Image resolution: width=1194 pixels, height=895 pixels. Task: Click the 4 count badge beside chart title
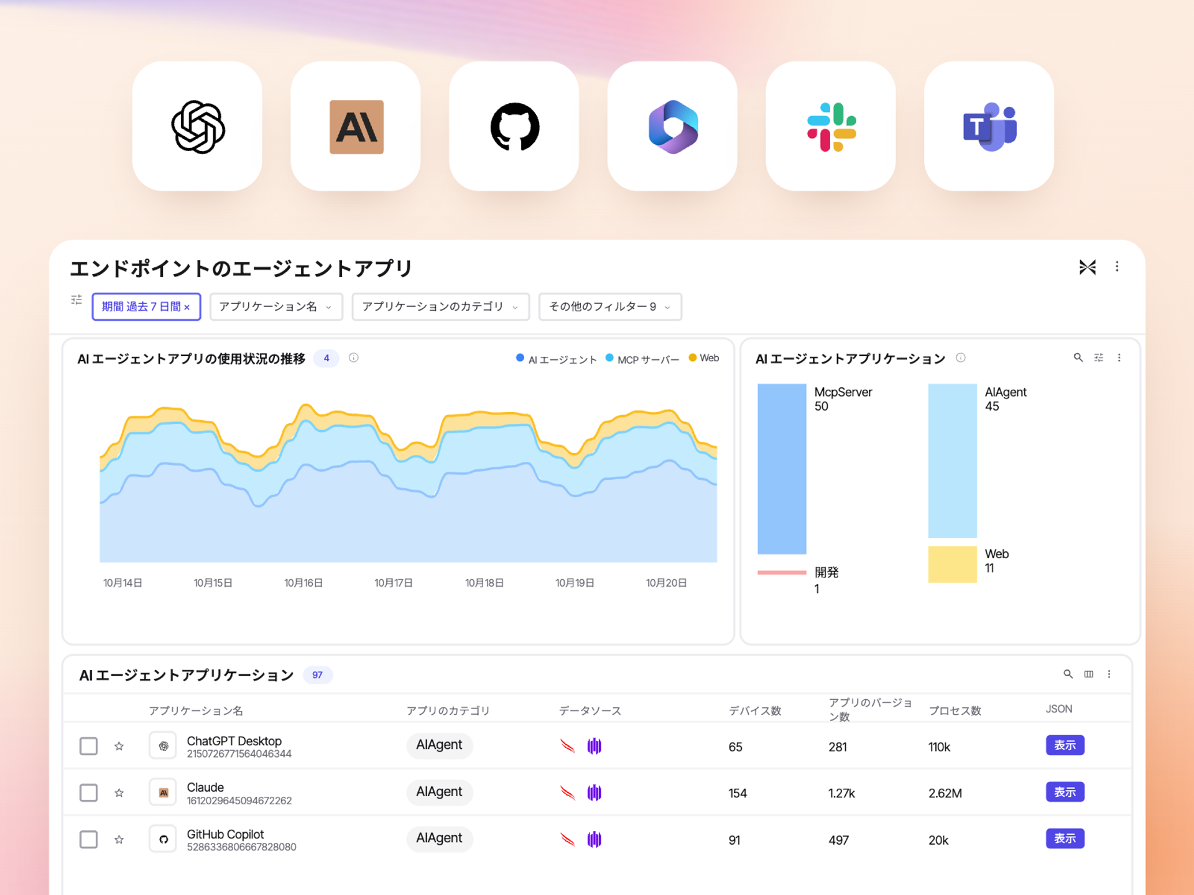326,359
